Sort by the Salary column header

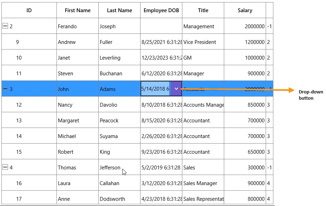point(245,10)
